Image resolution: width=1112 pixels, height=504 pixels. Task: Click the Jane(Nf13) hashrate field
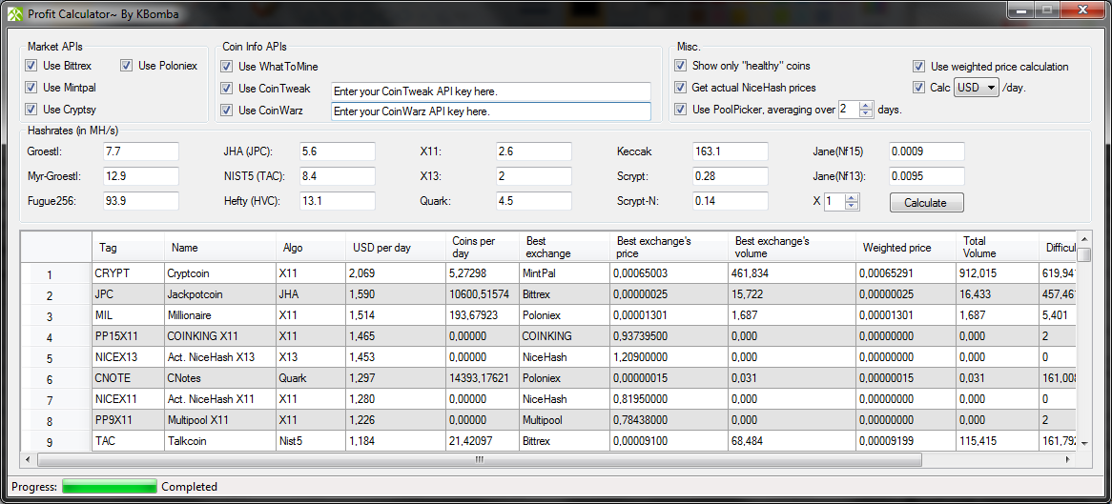(x=927, y=176)
